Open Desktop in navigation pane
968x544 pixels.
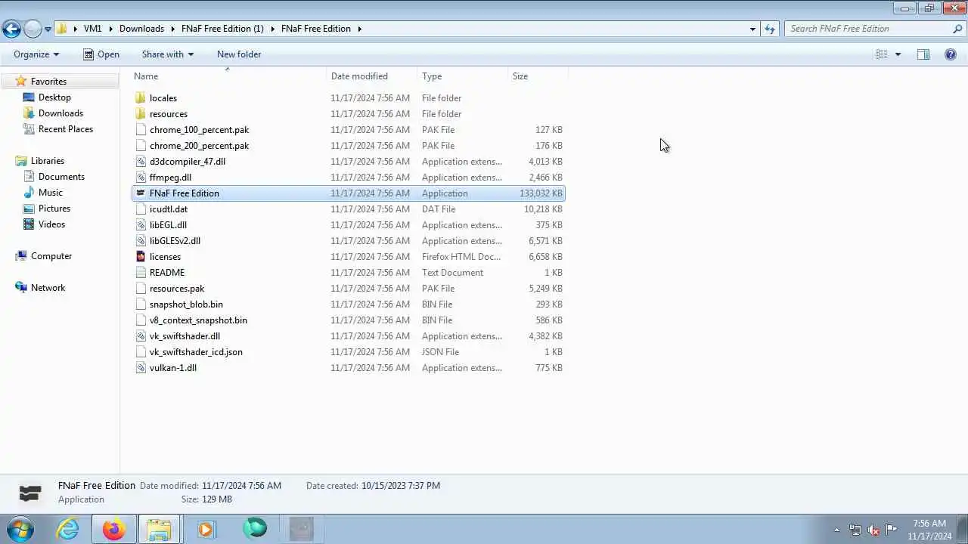click(54, 97)
